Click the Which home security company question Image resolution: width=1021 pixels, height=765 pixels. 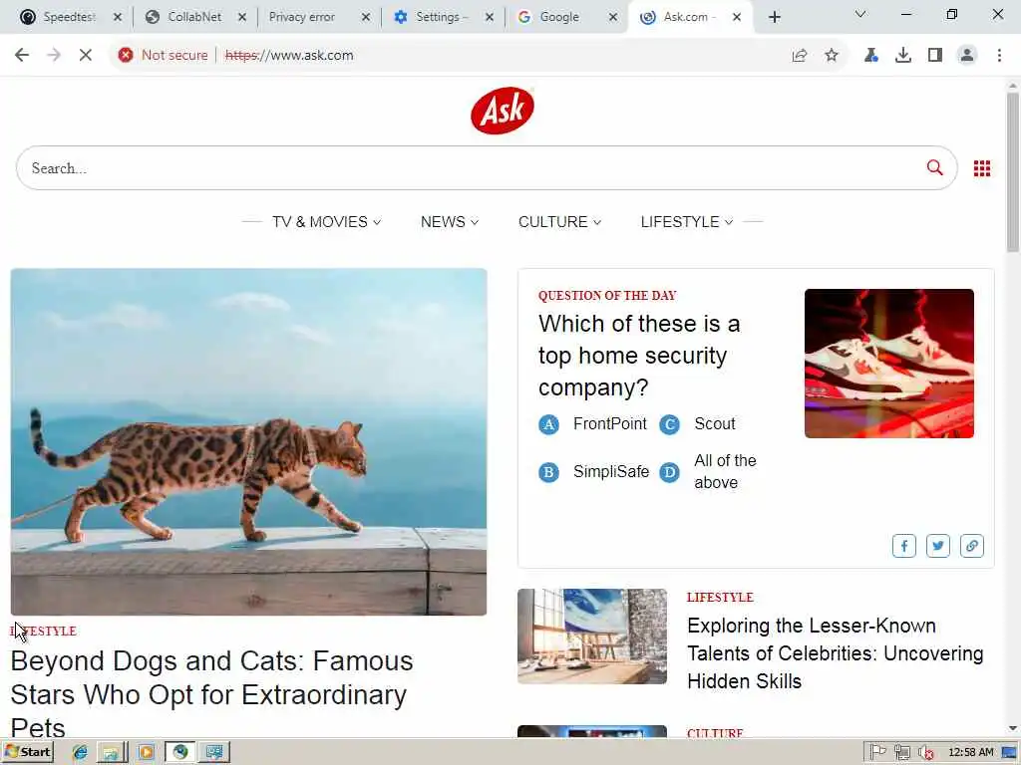point(639,356)
